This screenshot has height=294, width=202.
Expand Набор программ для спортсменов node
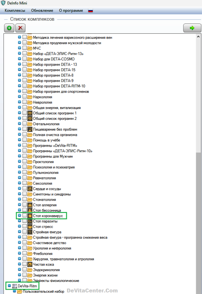click(x=20, y=91)
